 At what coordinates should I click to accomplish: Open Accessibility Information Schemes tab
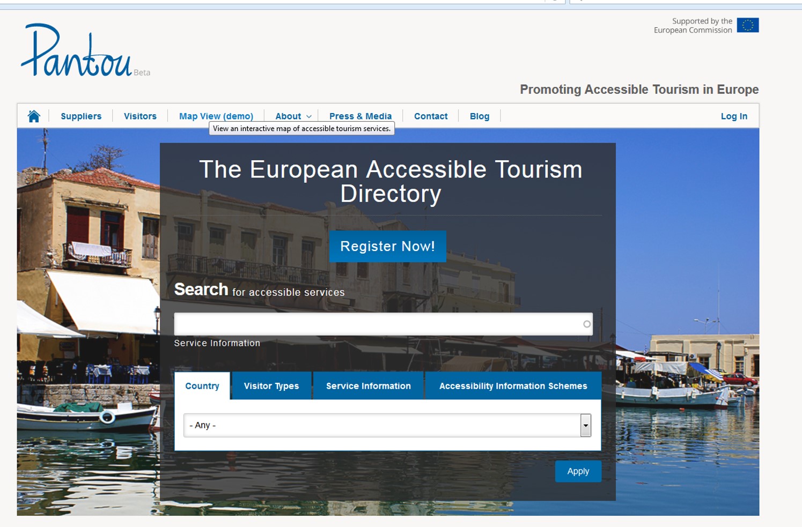[513, 386]
